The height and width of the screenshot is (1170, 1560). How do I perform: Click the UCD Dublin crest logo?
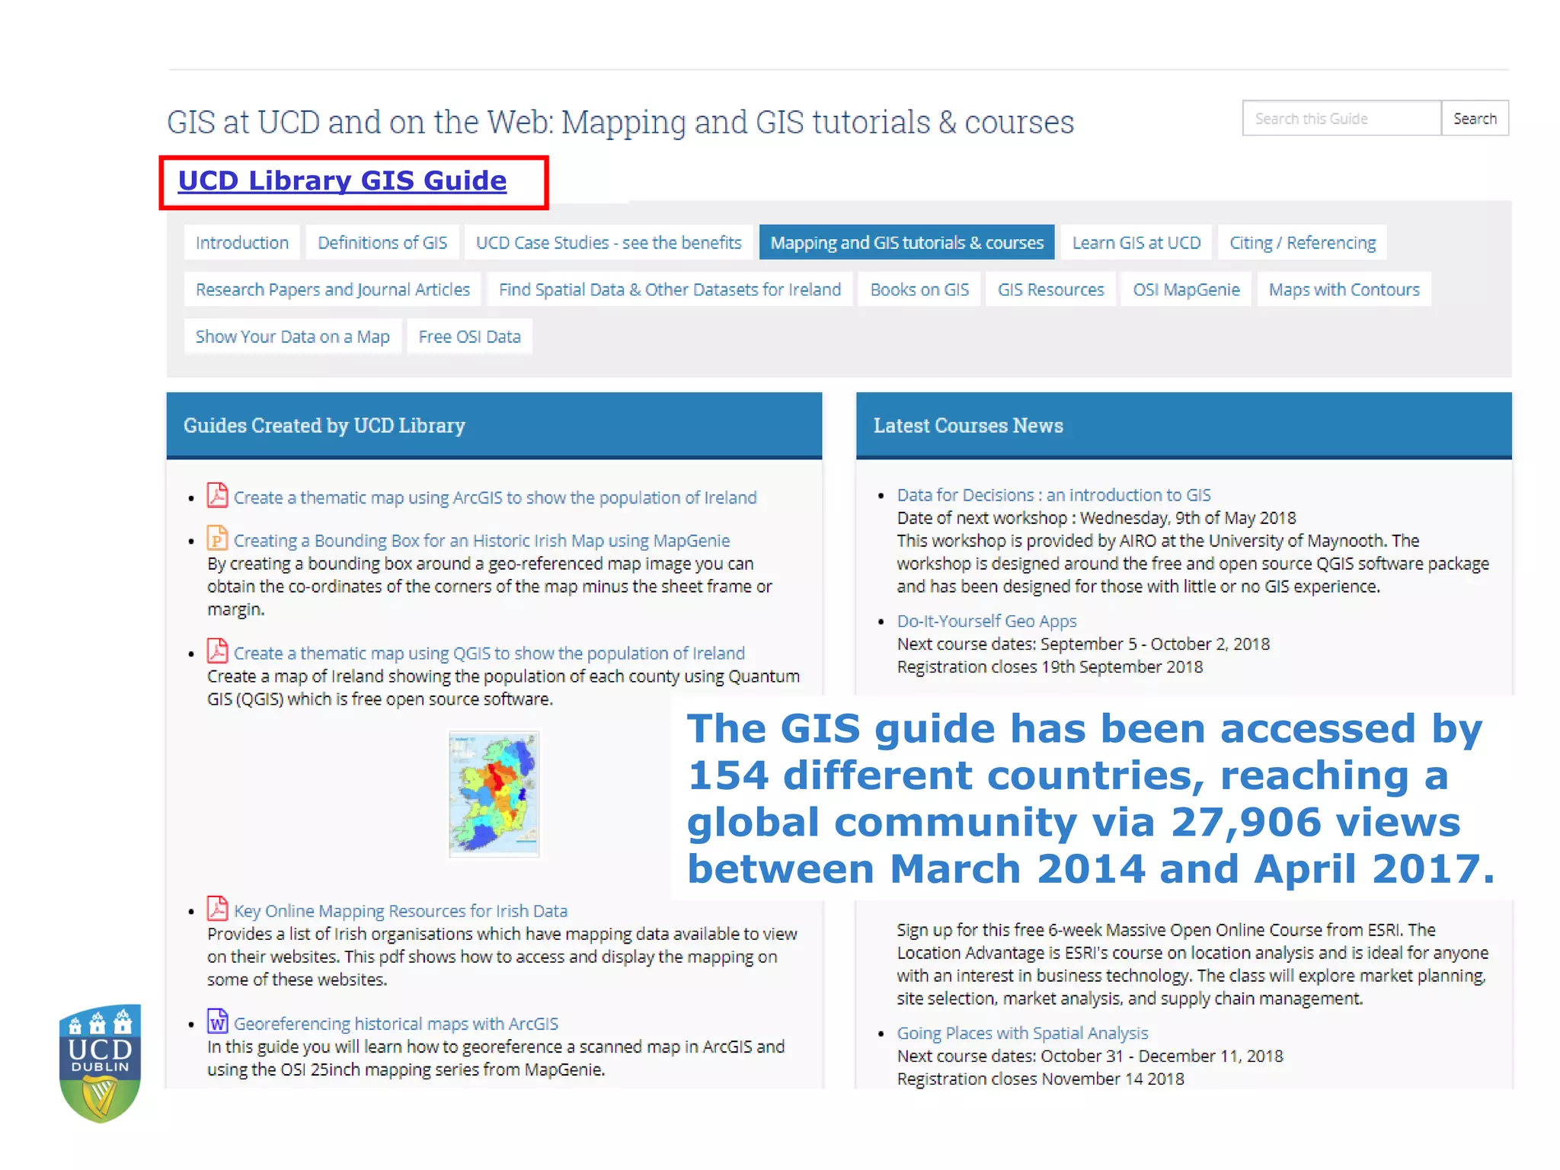pyautogui.click(x=100, y=1064)
